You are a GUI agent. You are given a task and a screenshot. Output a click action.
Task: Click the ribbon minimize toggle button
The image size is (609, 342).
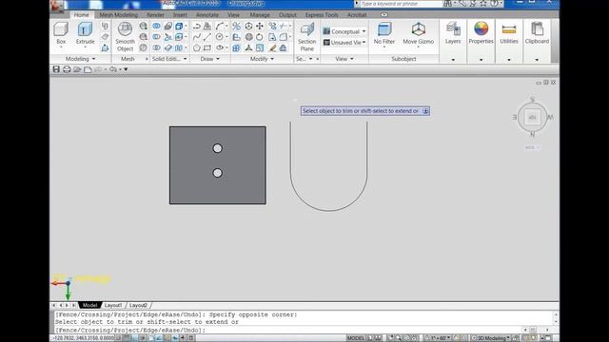(x=384, y=15)
